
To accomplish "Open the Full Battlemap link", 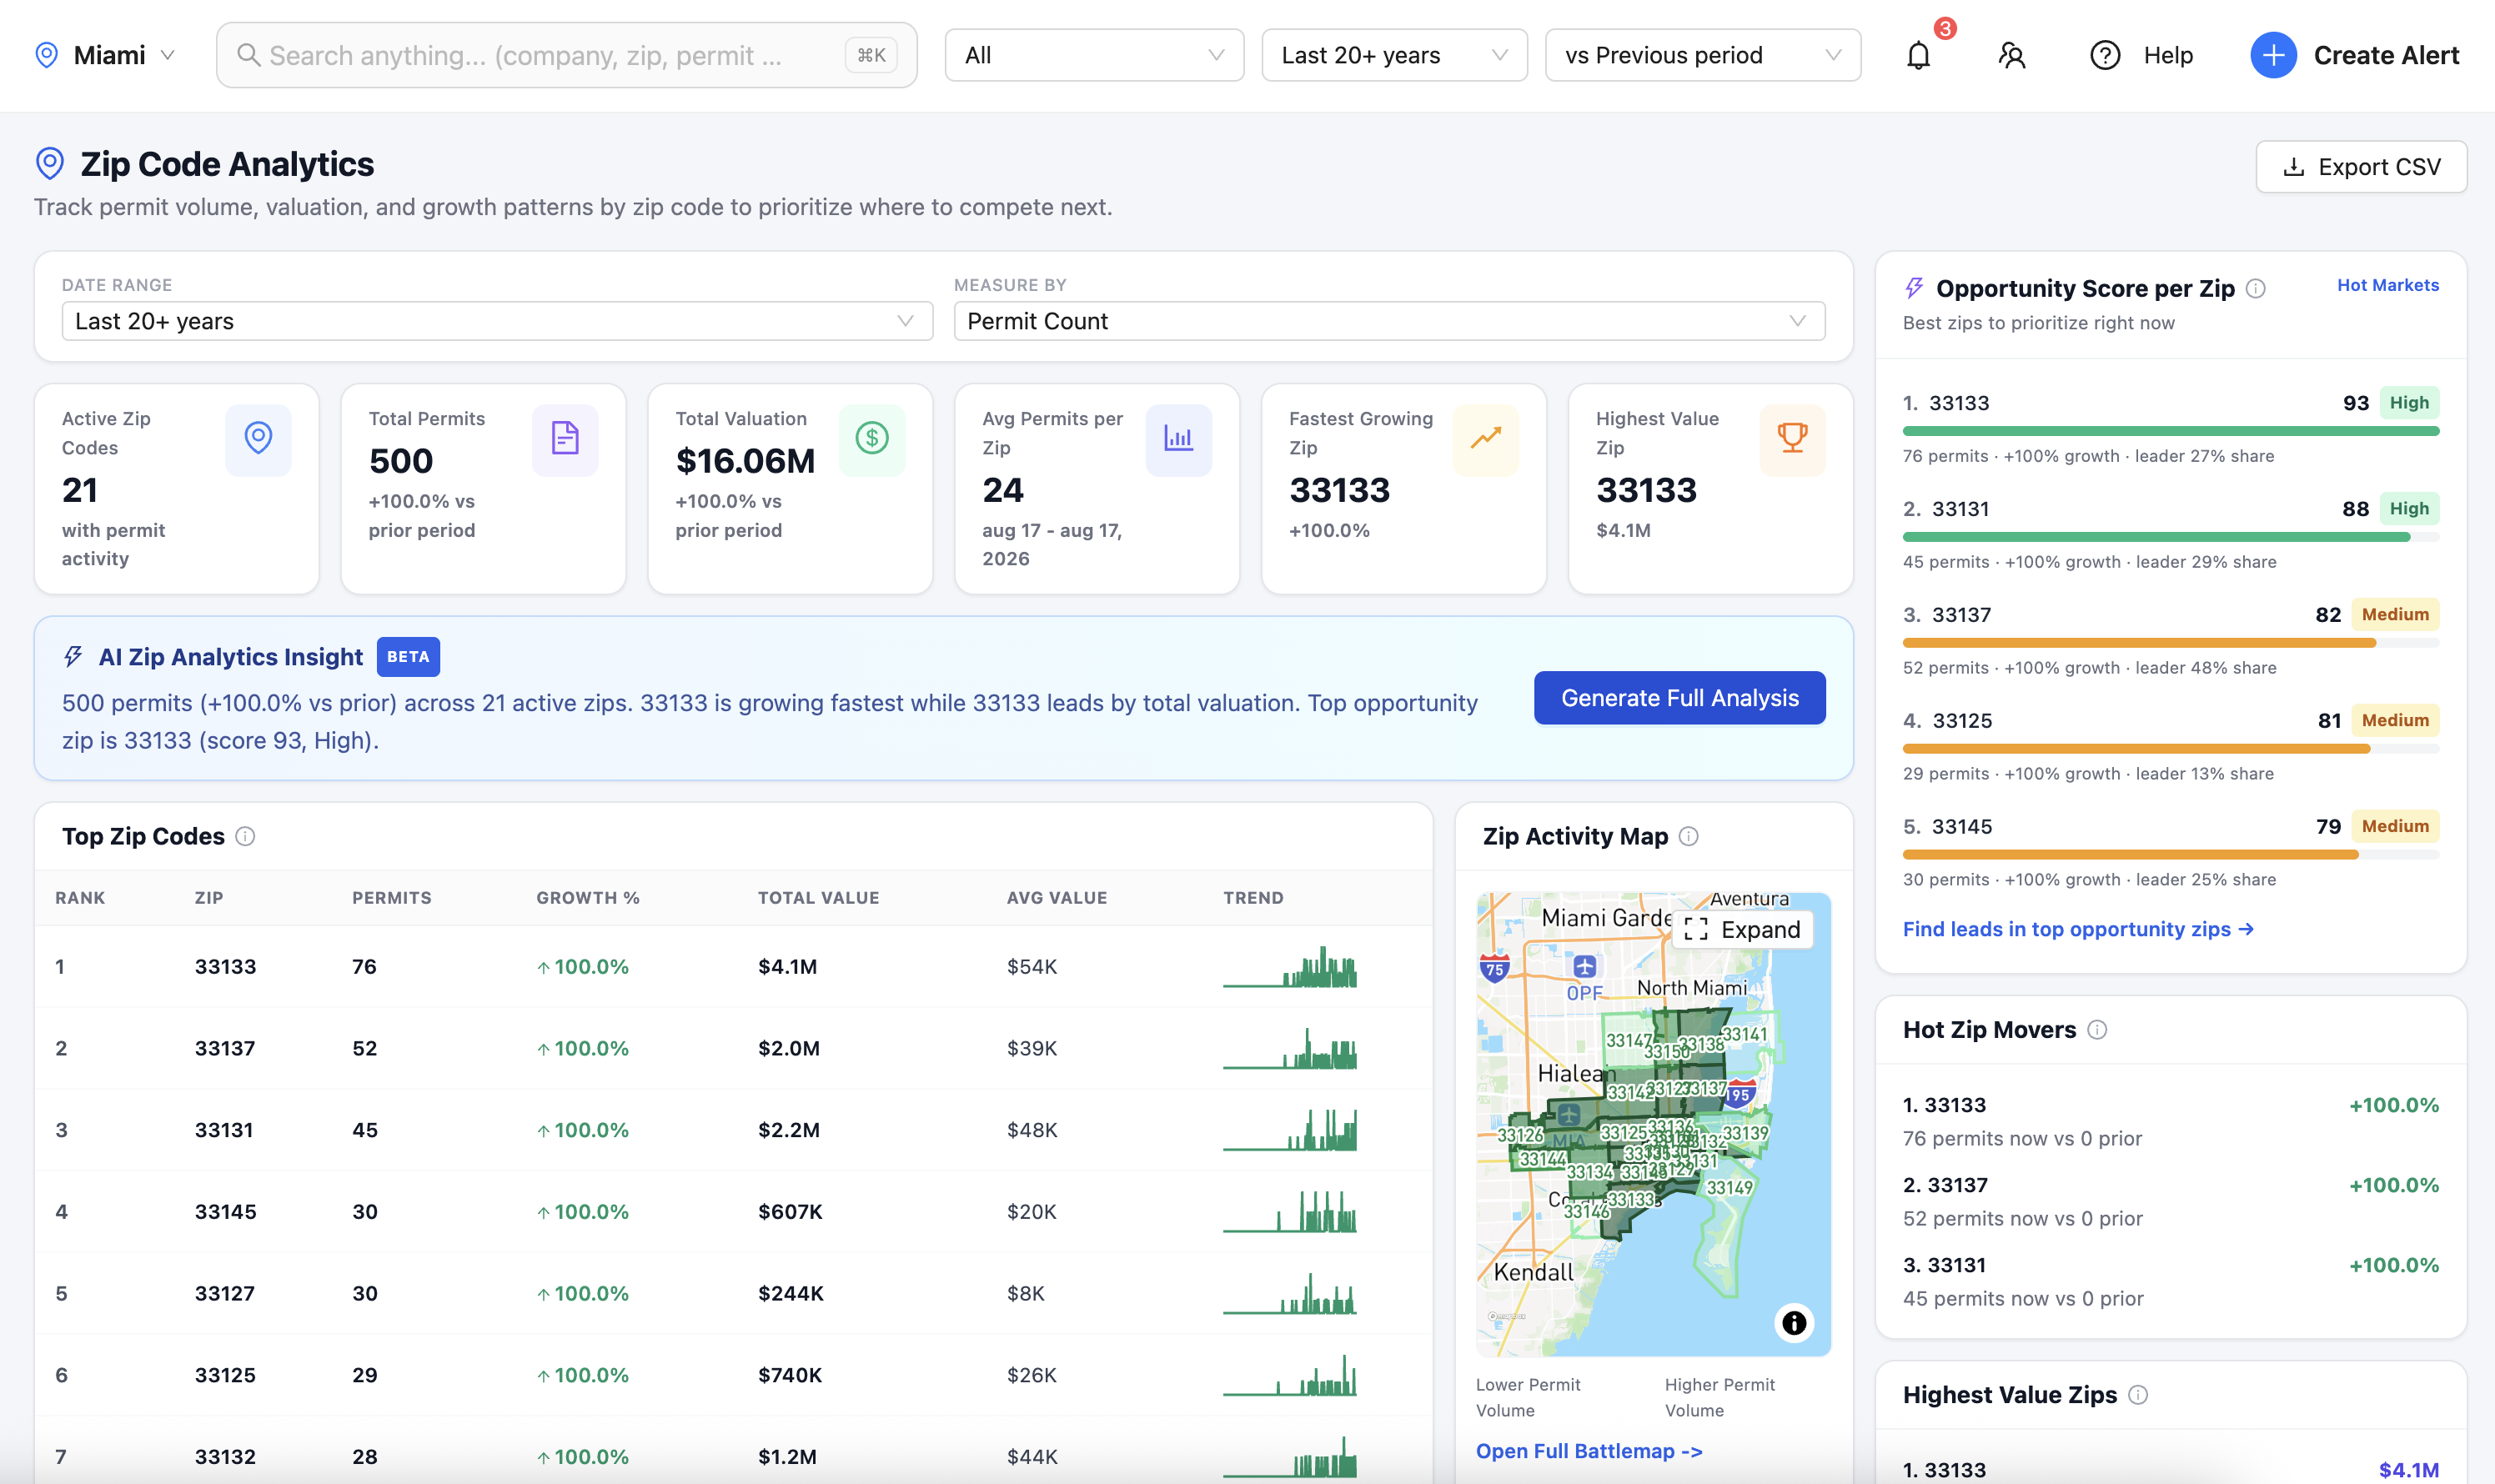I will tap(1588, 1451).
